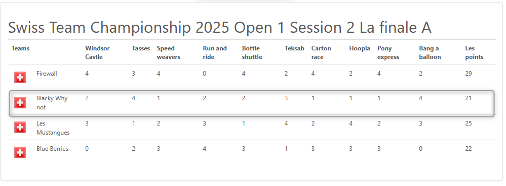Click the Teksab column header
506x186 pixels.
pyautogui.click(x=294, y=48)
